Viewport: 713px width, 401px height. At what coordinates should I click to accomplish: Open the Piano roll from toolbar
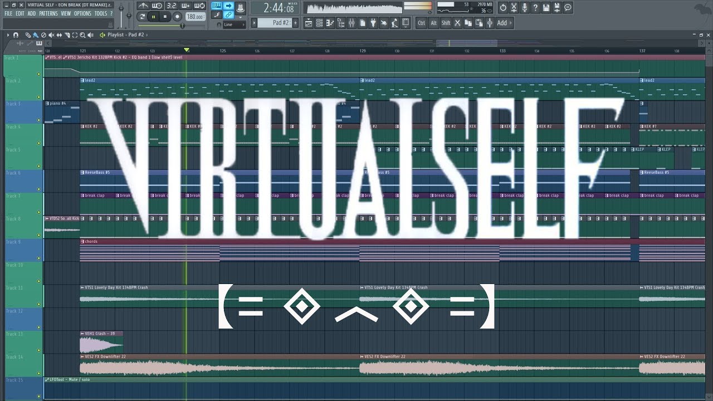[330, 23]
